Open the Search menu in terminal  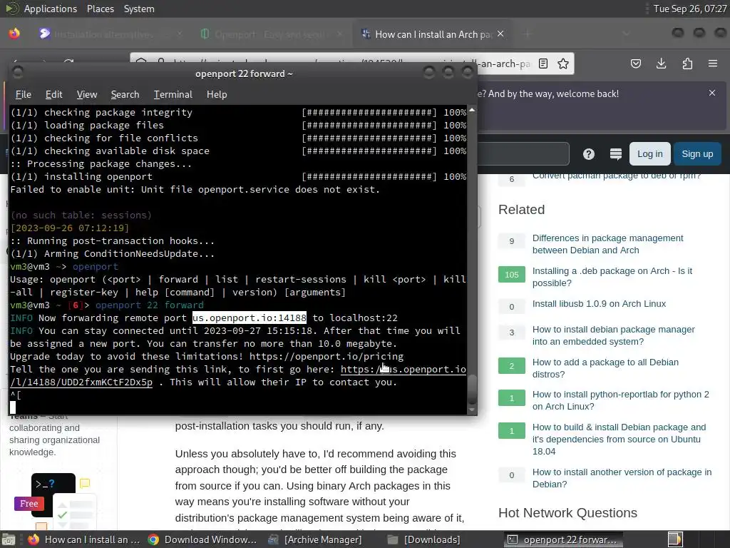pyautogui.click(x=125, y=94)
